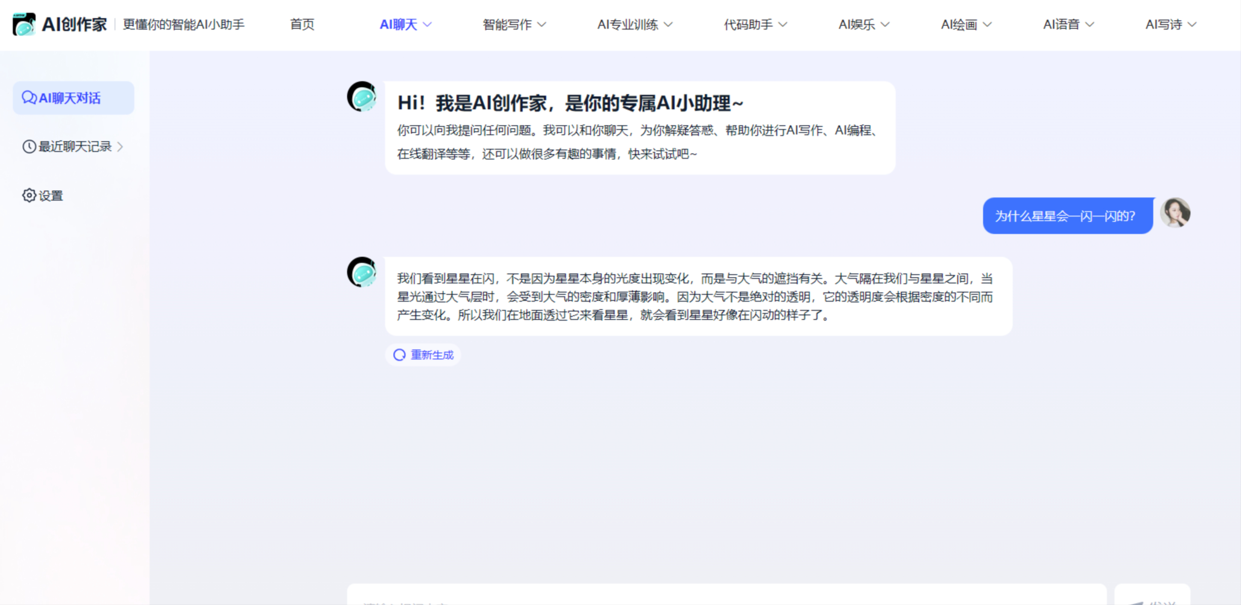Click the user message 为什么星星会一闪一闪的?

[1068, 216]
